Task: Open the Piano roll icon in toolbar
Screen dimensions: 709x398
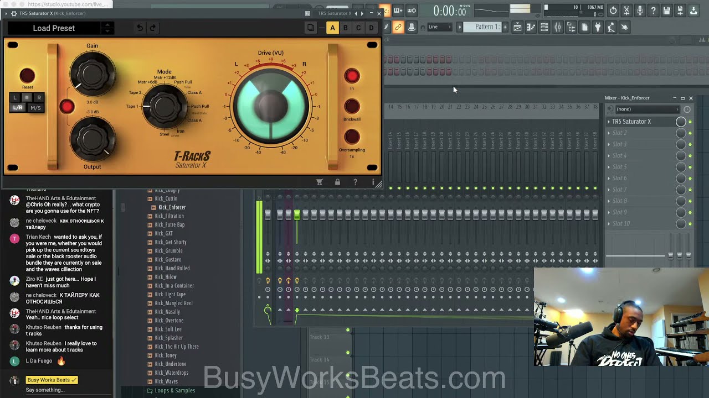Action: 531,27
